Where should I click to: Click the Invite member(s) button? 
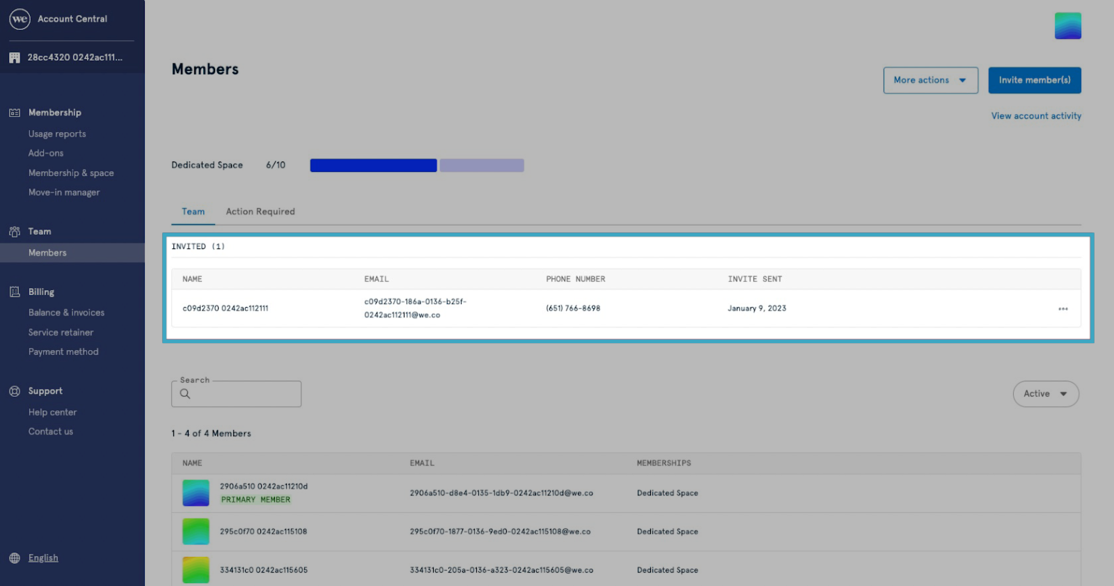pos(1035,80)
